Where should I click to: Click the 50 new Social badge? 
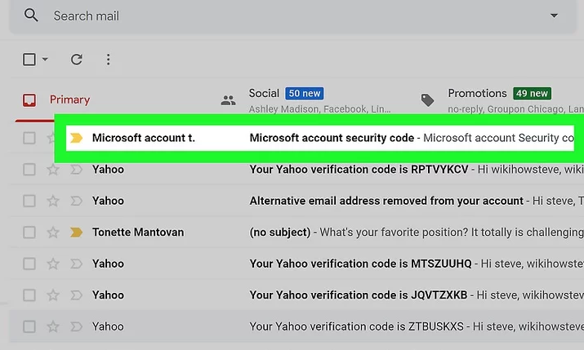pyautogui.click(x=305, y=93)
